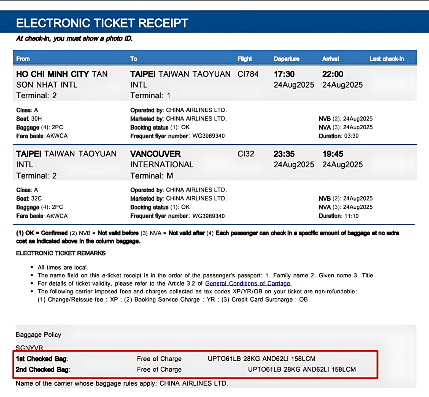Image resolution: width=429 pixels, height=397 pixels.
Task: Click the 1st Checked Bag label
Action: (42, 359)
